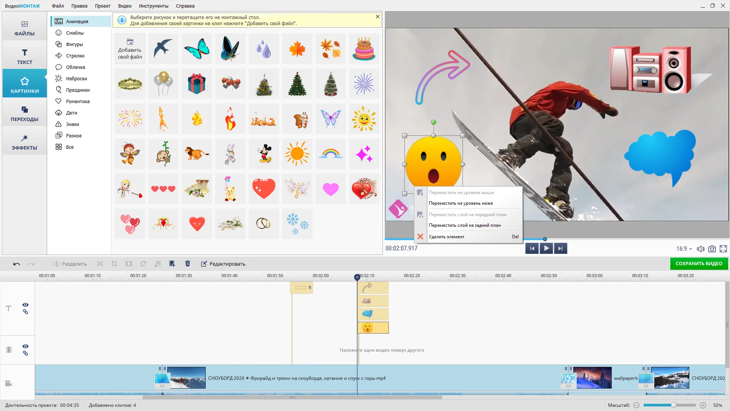Open the Проект menu

click(x=103, y=6)
